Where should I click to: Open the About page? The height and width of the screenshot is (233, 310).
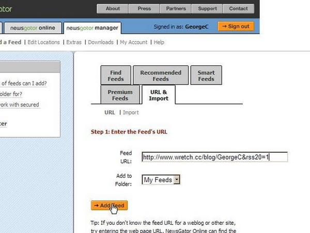(x=113, y=9)
